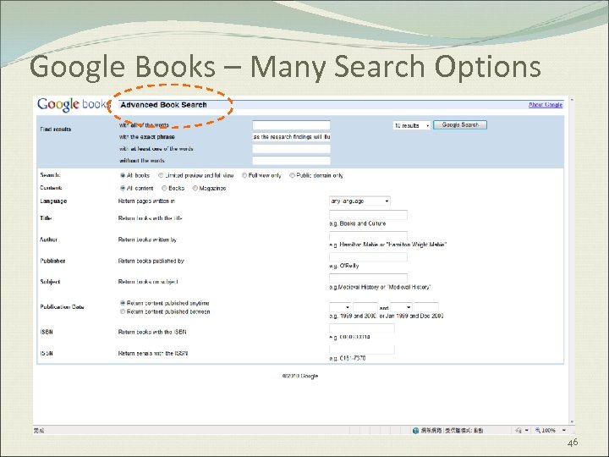609x457 pixels.
Task: Select the All content radio button
Action: (x=123, y=188)
